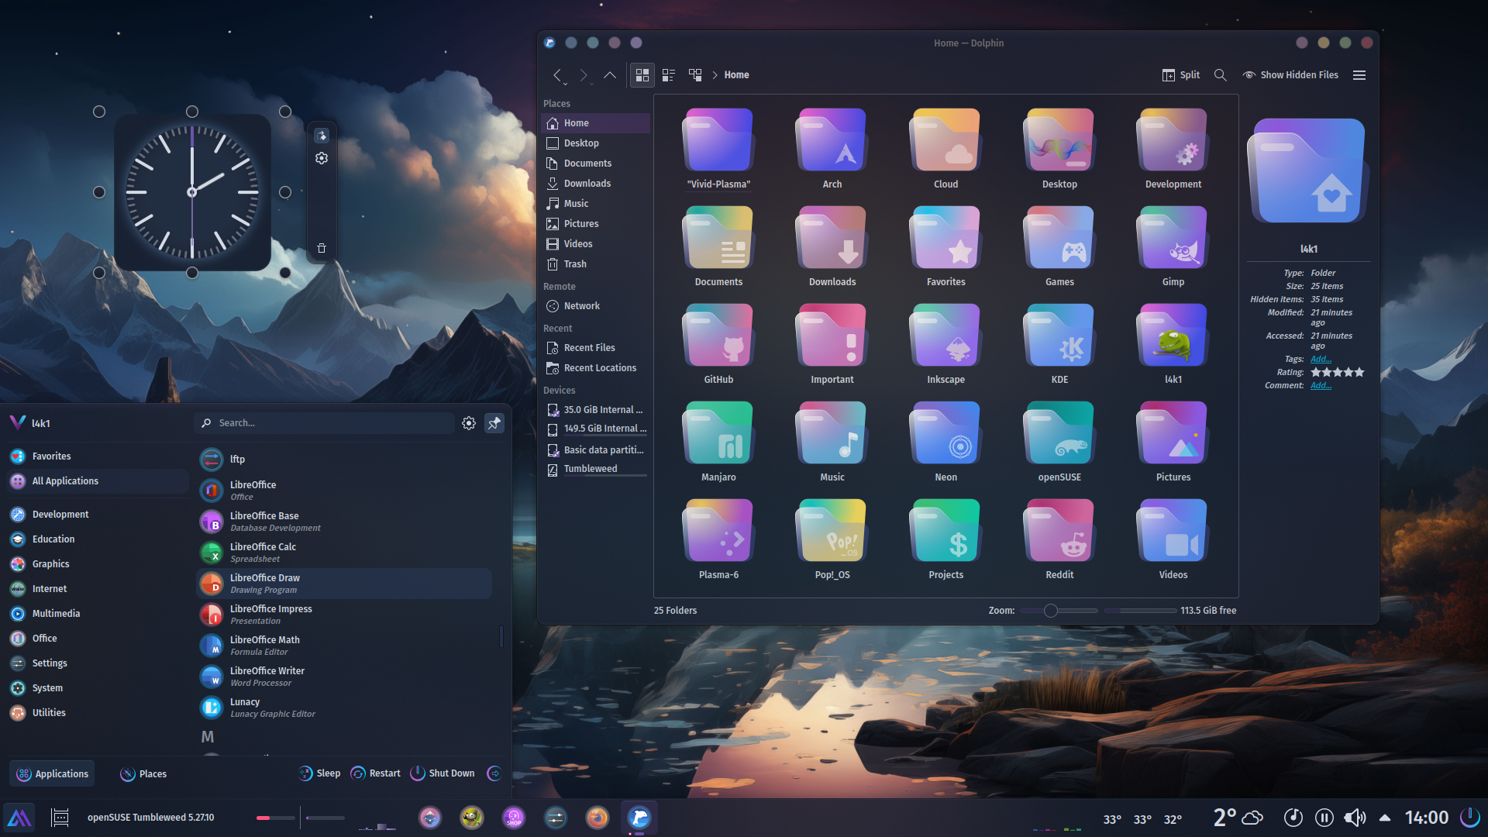
Task: Click the free-space bar in status bar
Action: (x=1140, y=611)
